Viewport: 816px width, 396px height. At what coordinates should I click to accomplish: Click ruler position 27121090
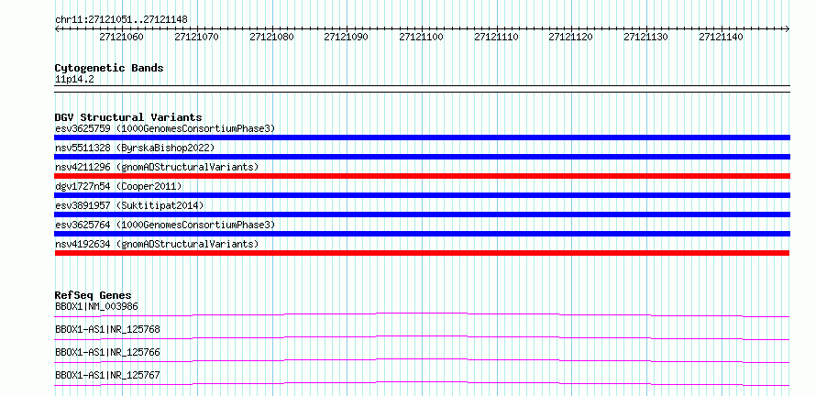click(x=346, y=37)
